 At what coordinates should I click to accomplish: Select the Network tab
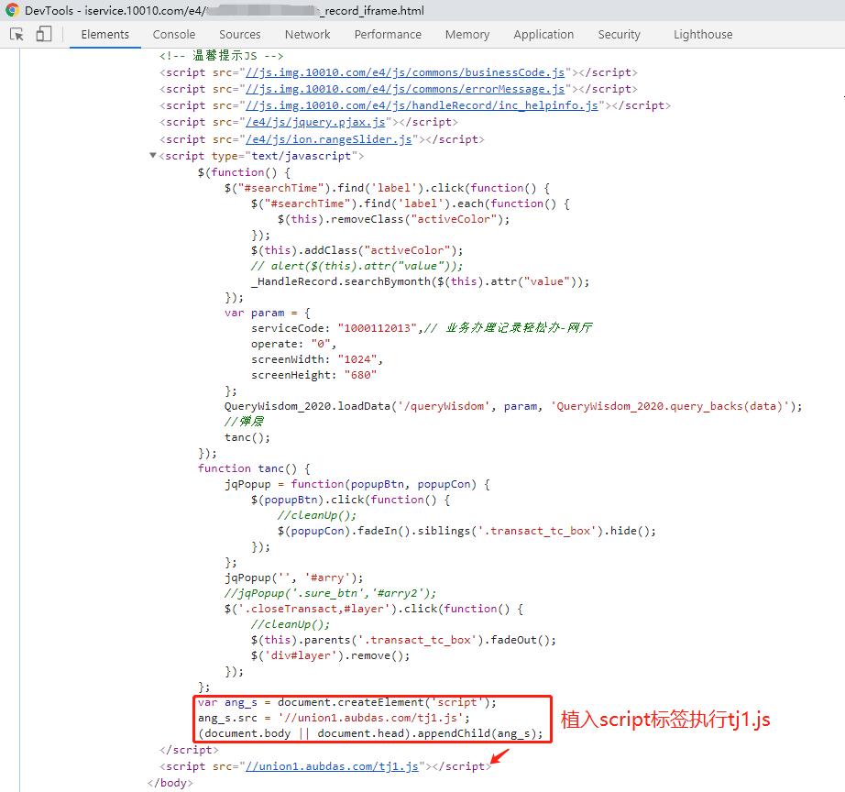[x=307, y=35]
